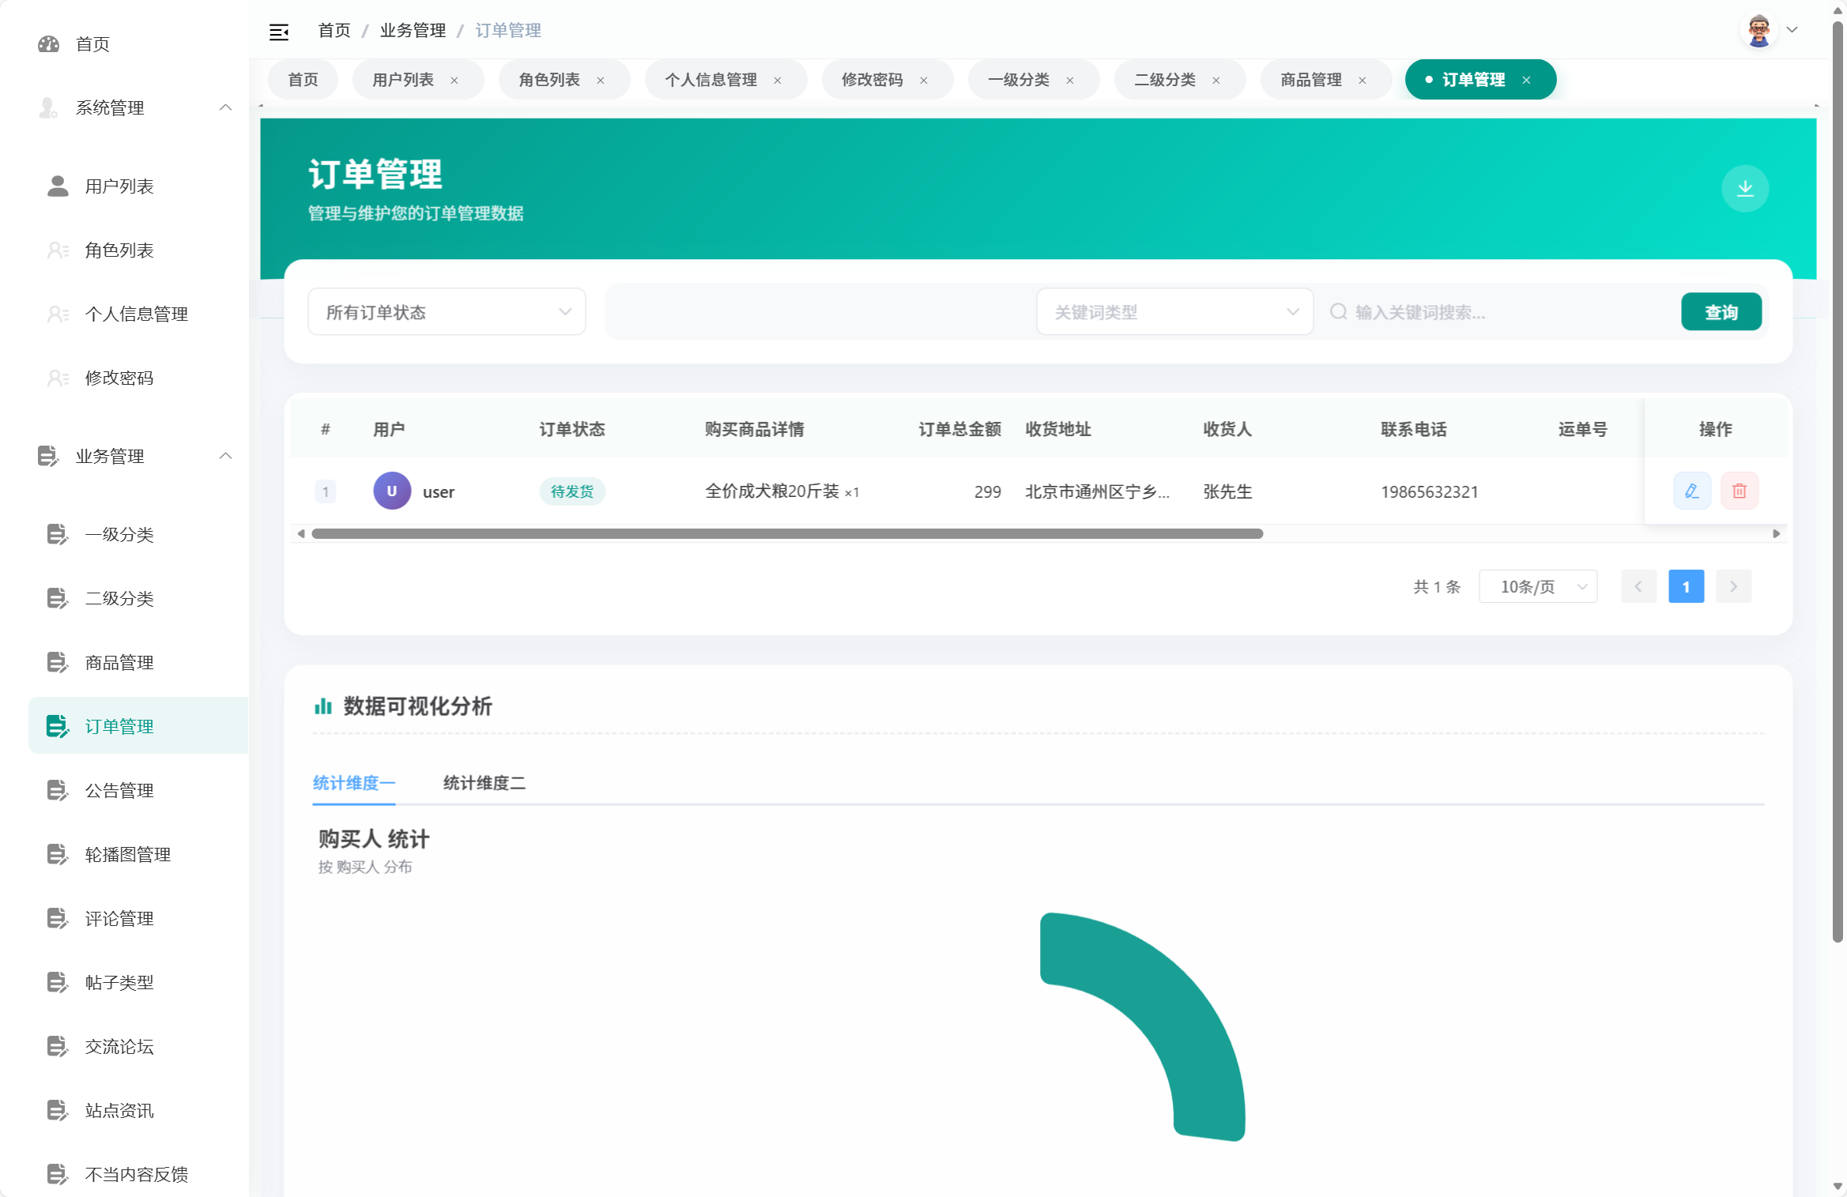
Task: Collapse the 系统管理 section in sidebar
Action: 226,107
